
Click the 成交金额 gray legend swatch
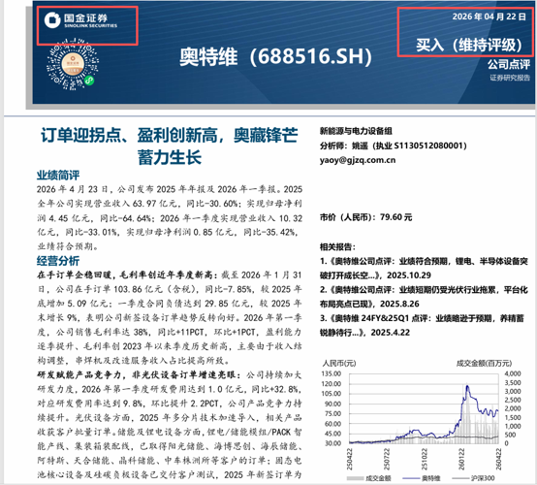pyautogui.click(x=355, y=478)
